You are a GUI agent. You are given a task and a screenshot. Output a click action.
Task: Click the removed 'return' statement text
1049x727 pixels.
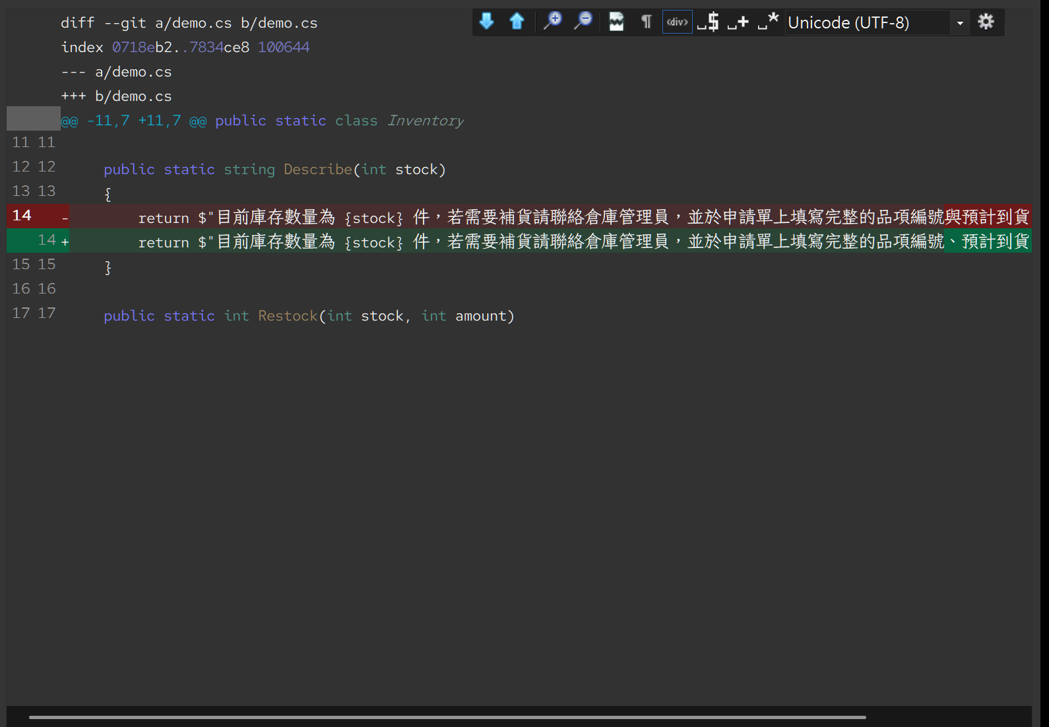164,218
